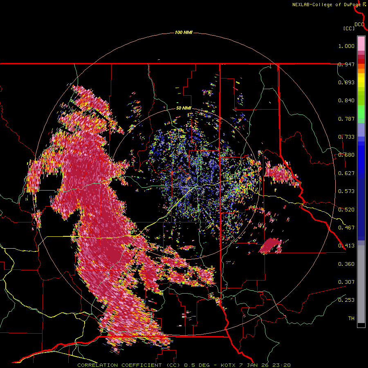
Task: Click the TH label on the legend
Action: tap(351, 319)
